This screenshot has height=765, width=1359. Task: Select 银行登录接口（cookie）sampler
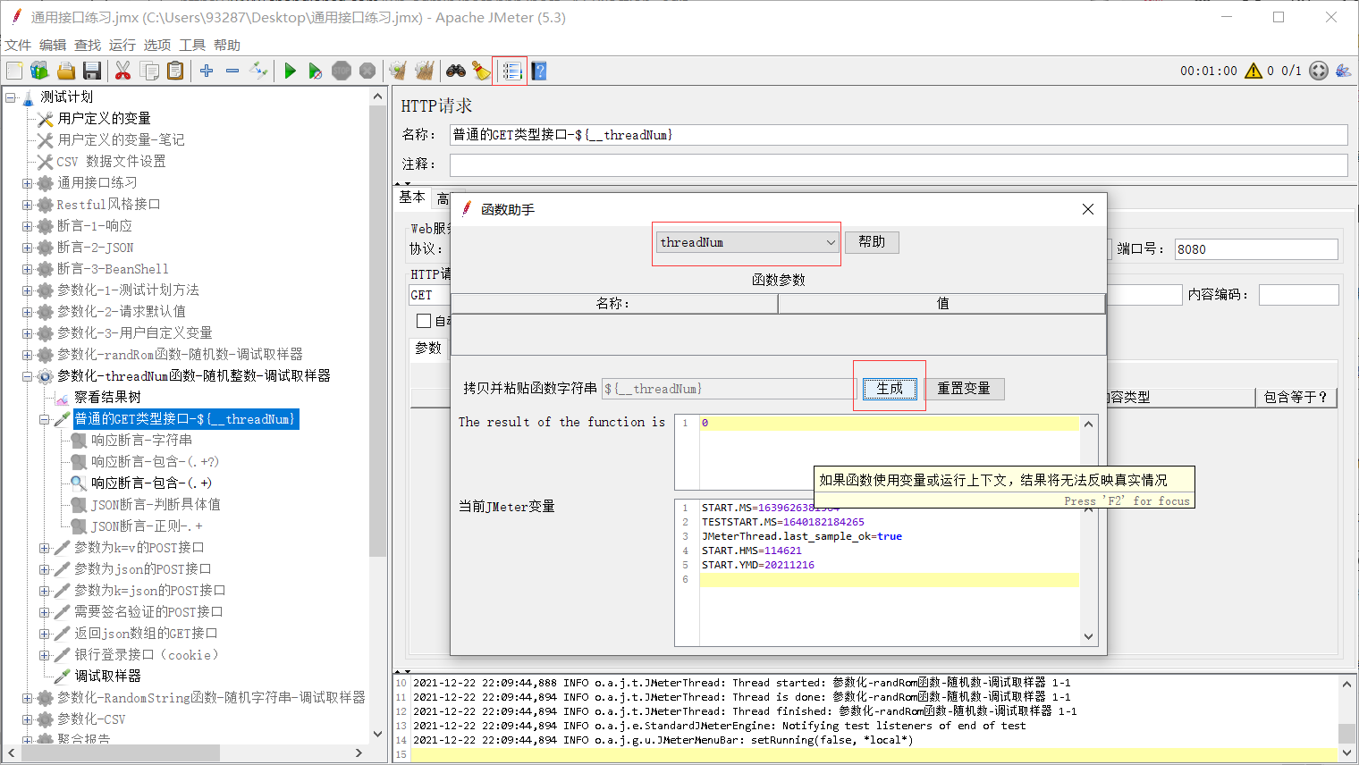(147, 654)
